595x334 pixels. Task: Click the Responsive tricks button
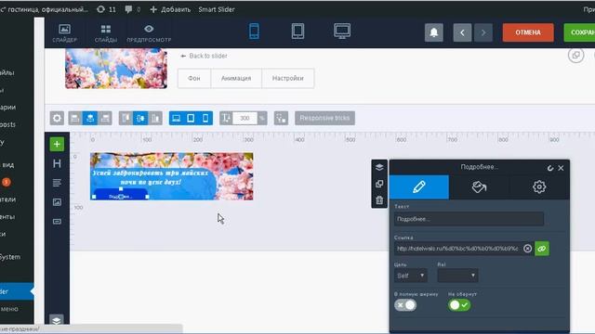pyautogui.click(x=324, y=118)
